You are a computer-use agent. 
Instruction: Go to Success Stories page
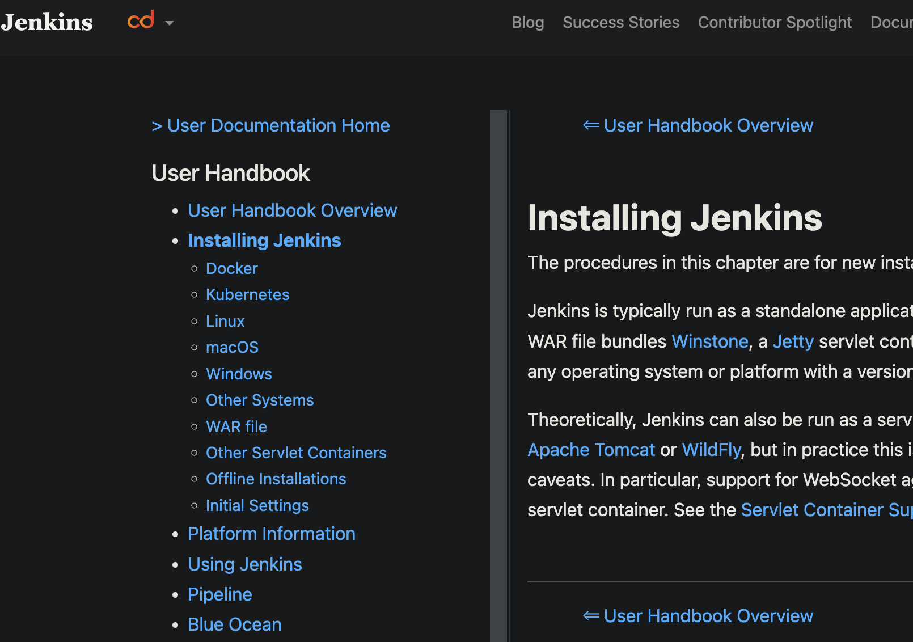tap(621, 22)
